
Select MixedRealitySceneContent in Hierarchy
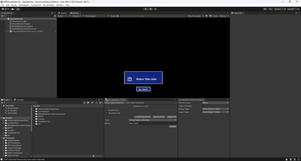(x=24, y=29)
